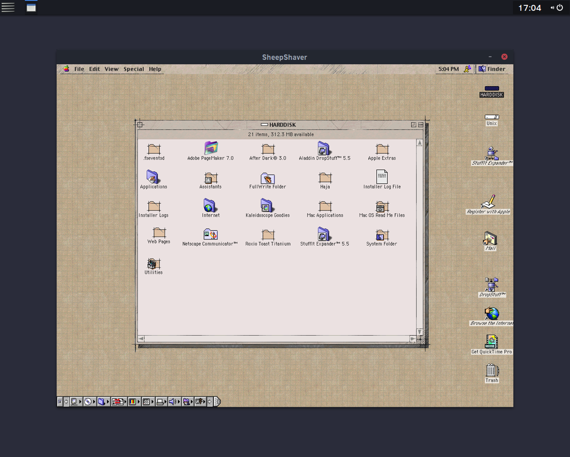Click the running-figure menu bar icon
Viewport: 570px width, 457px height.
click(x=467, y=69)
